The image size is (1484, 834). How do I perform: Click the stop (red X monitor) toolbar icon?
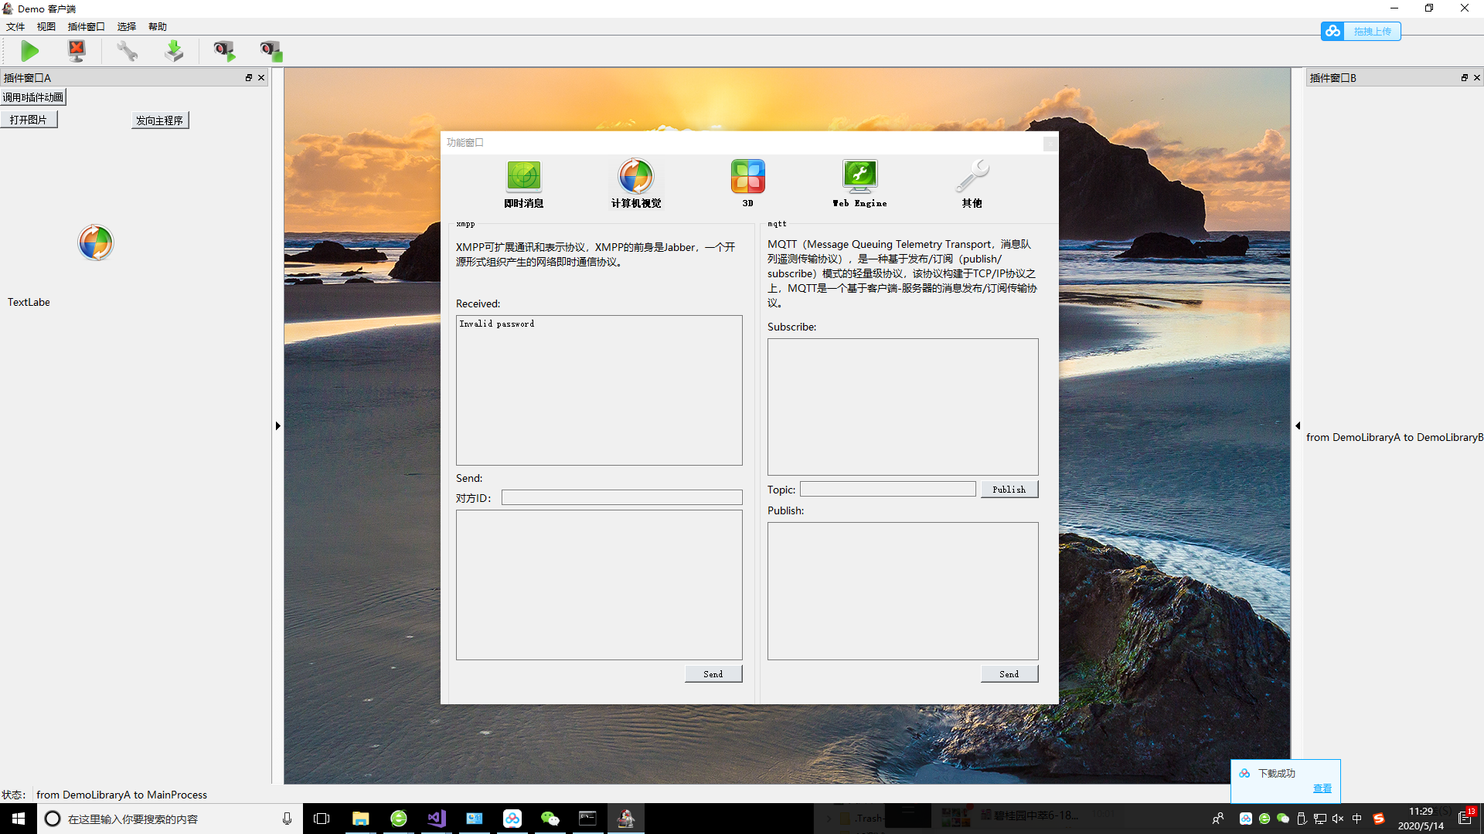tap(77, 51)
